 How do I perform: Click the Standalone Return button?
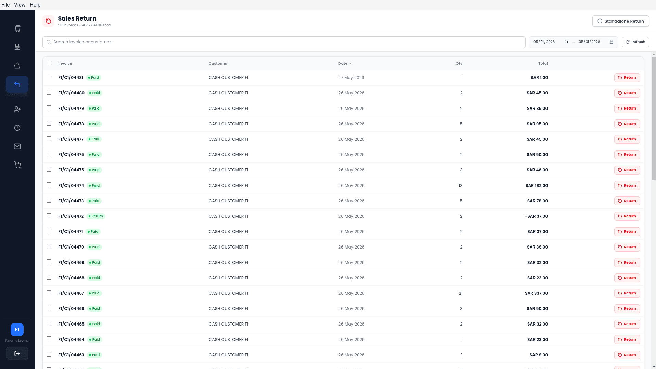pyautogui.click(x=620, y=21)
